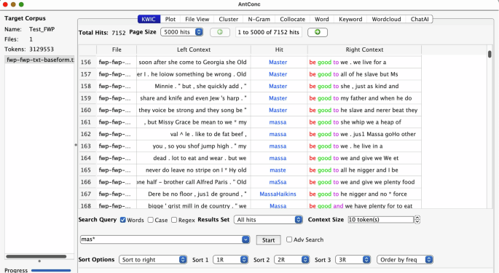This screenshot has width=499, height=273.
Task: Open the Wordcloud tab
Action: 386,19
